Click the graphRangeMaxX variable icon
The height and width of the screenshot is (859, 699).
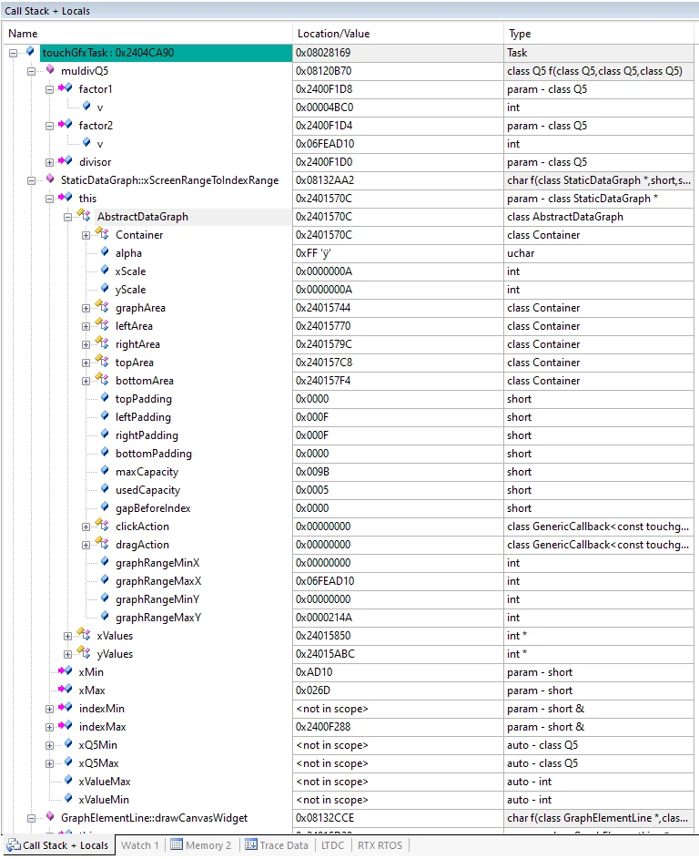pyautogui.click(x=105, y=579)
